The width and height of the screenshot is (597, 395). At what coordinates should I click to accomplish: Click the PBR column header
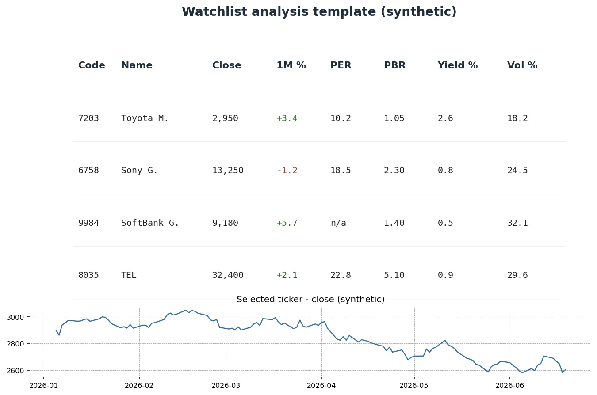[x=394, y=66]
